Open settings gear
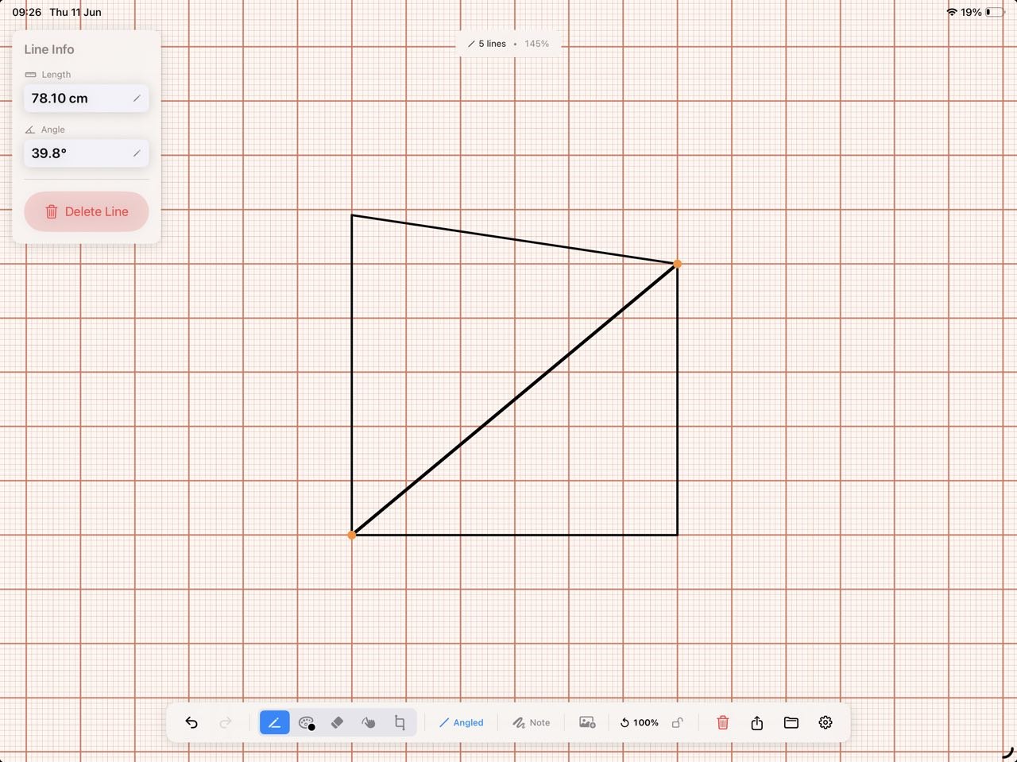Image resolution: width=1017 pixels, height=762 pixels. pos(826,722)
